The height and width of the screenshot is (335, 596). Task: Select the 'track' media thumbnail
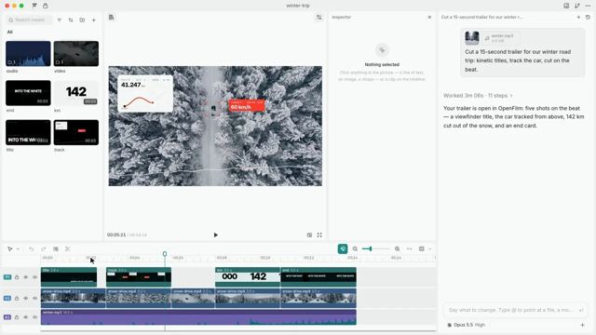click(x=76, y=132)
